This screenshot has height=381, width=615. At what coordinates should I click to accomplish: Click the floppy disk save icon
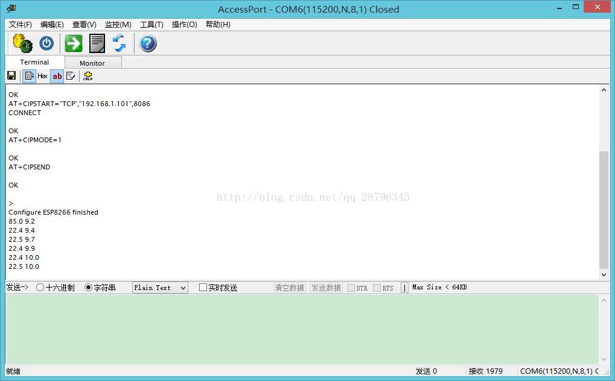point(11,75)
